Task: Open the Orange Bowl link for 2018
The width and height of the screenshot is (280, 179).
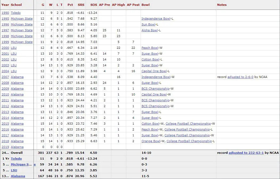Action: (x=151, y=141)
